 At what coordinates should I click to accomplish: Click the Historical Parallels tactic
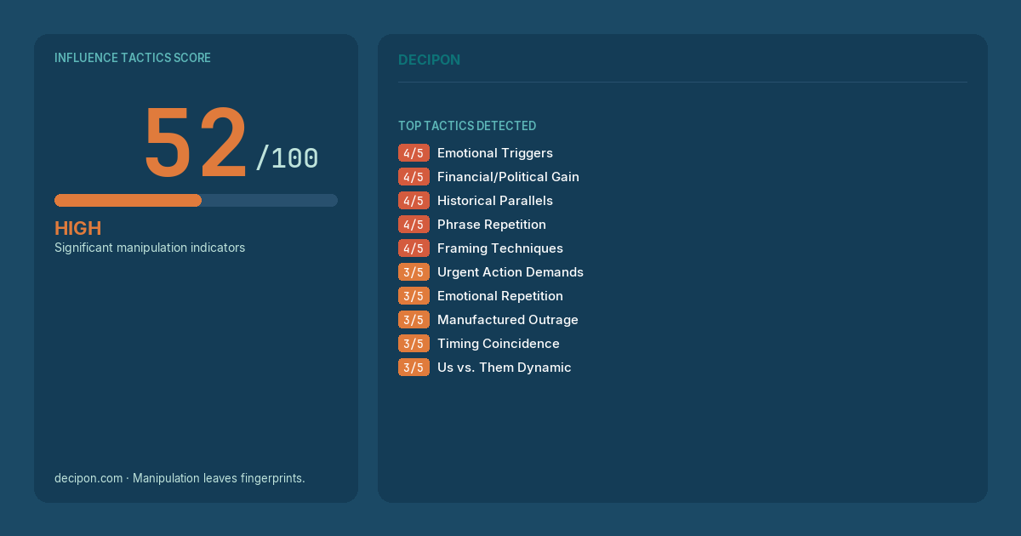tap(495, 201)
